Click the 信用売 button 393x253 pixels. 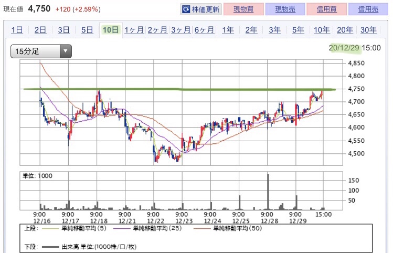[368, 9]
